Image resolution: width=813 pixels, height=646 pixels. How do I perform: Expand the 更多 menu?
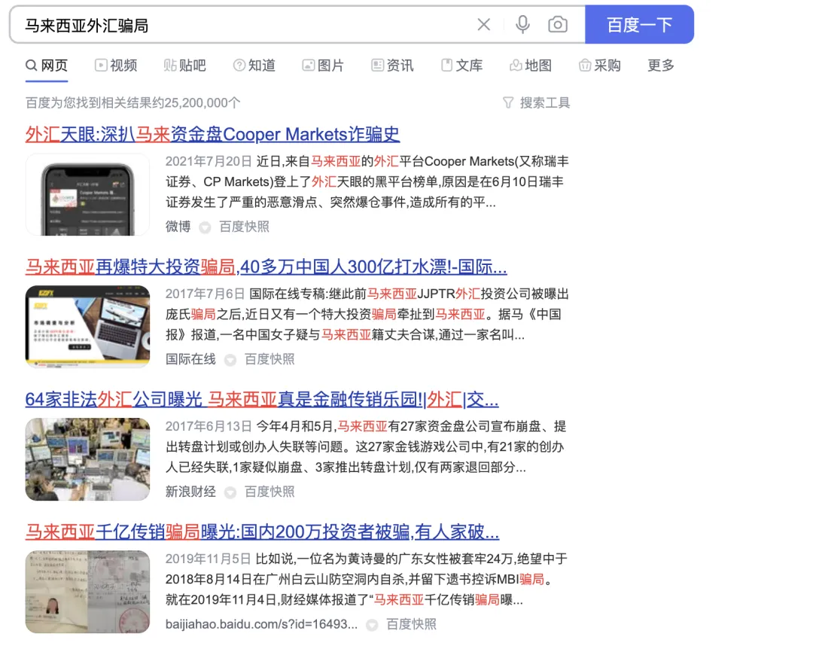coord(661,66)
